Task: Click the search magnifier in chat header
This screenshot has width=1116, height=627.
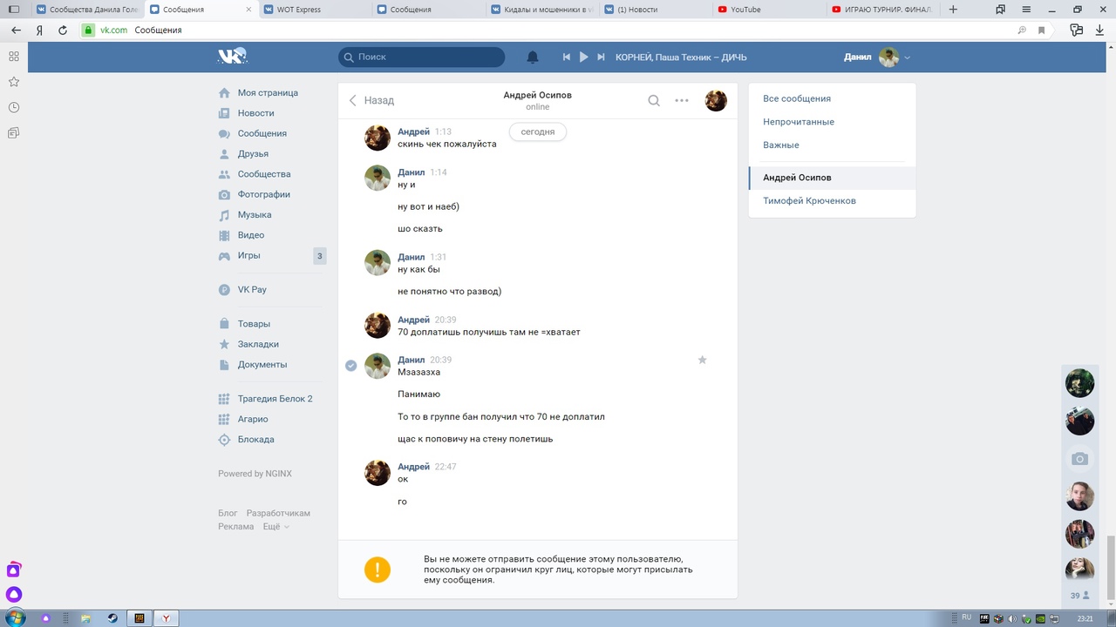Action: (654, 100)
